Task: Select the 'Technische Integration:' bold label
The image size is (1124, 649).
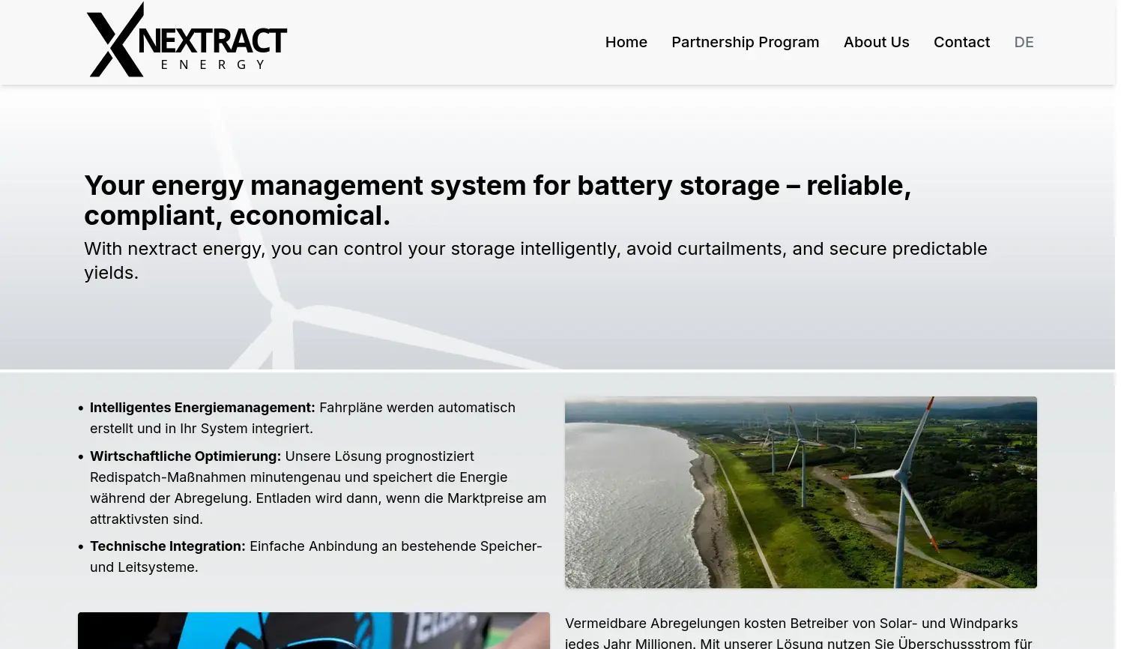Action: pyautogui.click(x=167, y=546)
